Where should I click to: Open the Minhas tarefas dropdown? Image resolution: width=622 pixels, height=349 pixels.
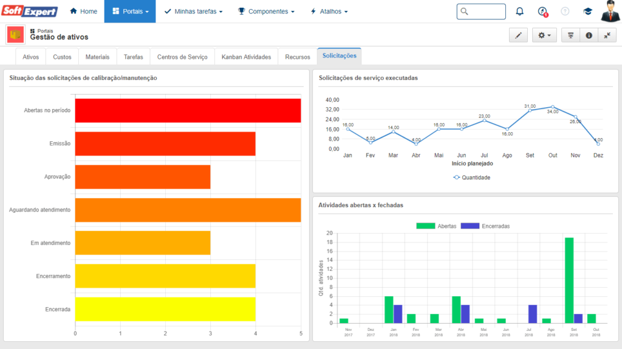193,12
